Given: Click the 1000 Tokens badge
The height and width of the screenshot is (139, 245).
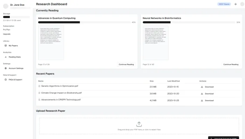Looking at the screenshot, I should tap(224, 4).
